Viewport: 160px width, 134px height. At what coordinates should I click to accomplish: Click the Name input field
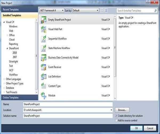(x=68, y=104)
